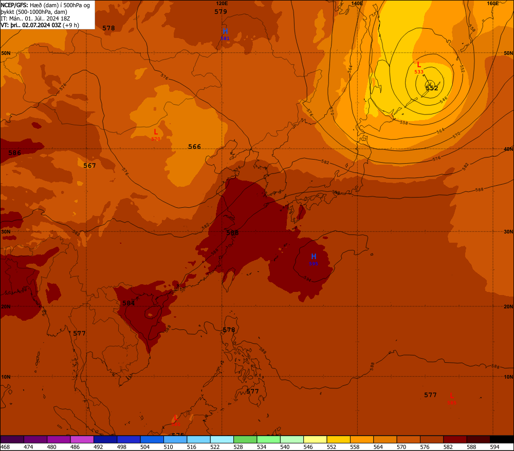The height and width of the screenshot is (451, 514).
Task: Click the 528 legend label
Action: (x=238, y=447)
